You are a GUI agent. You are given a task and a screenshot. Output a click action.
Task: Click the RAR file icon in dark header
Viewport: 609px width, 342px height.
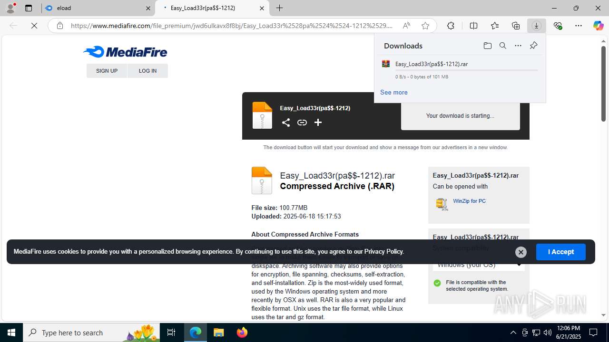pyautogui.click(x=262, y=115)
